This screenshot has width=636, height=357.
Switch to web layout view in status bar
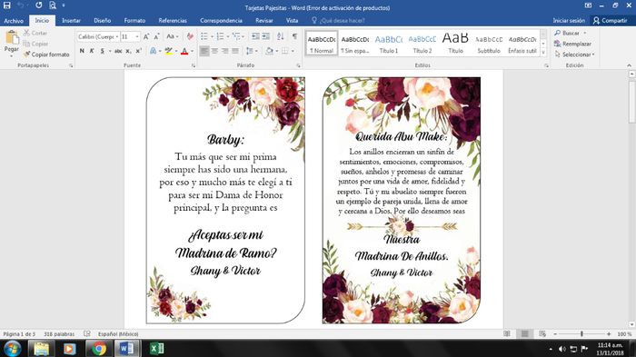tap(542, 334)
